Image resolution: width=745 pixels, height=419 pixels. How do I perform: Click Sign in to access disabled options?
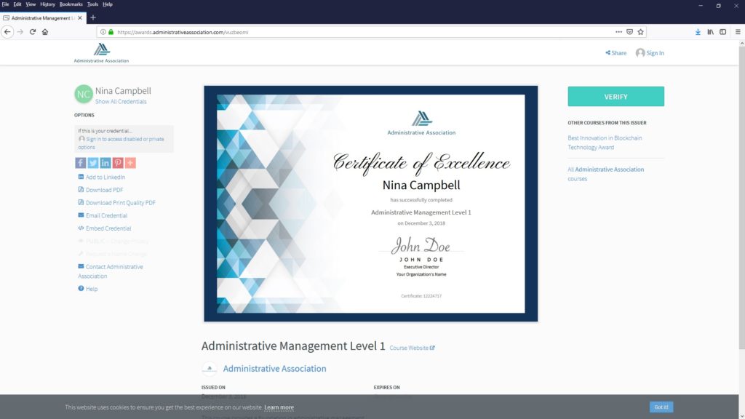coord(121,143)
